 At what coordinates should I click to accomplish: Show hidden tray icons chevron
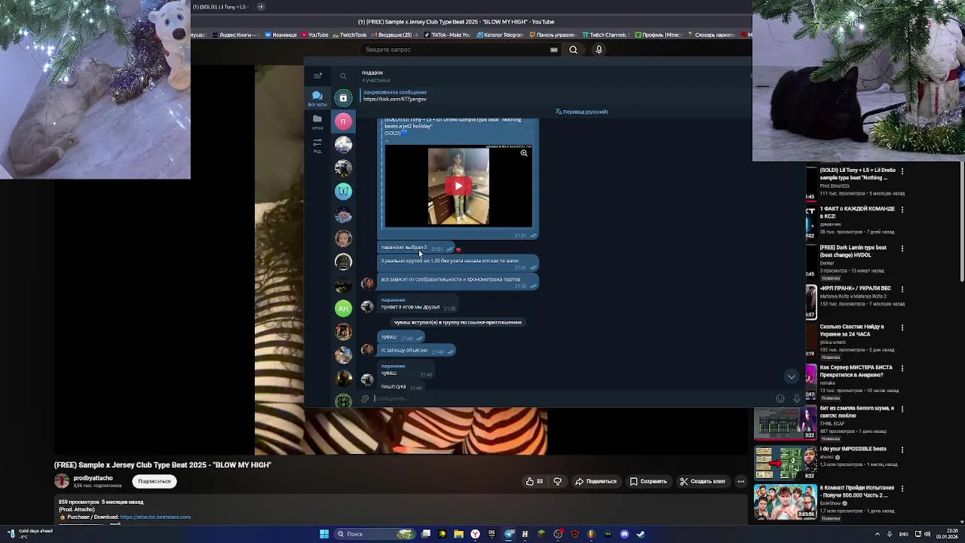(x=877, y=534)
